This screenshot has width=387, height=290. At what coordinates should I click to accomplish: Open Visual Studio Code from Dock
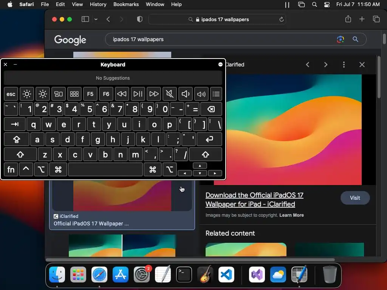(x=226, y=275)
